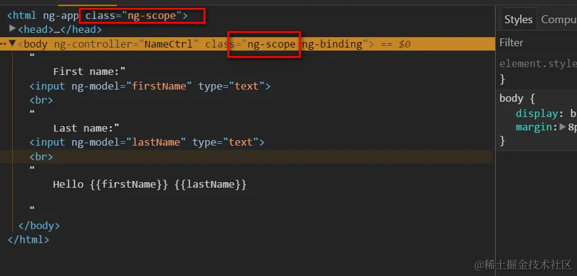
Task: Click the element.style rule
Action: (x=538, y=64)
